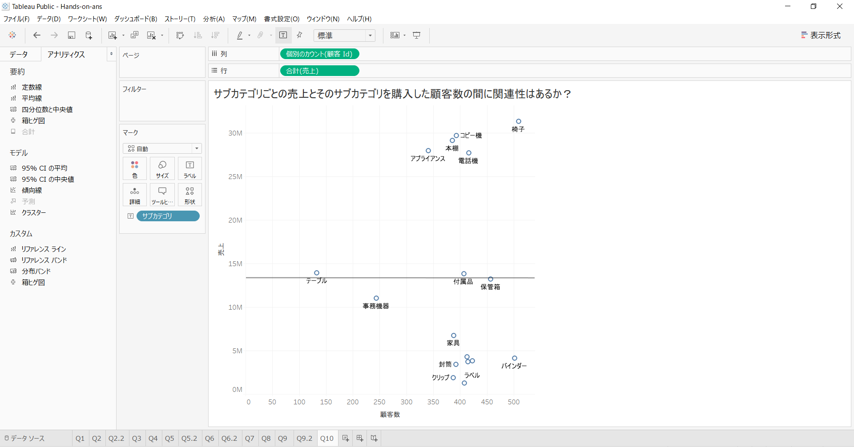Open the 分析 menu
Image resolution: width=854 pixels, height=447 pixels.
pyautogui.click(x=214, y=19)
